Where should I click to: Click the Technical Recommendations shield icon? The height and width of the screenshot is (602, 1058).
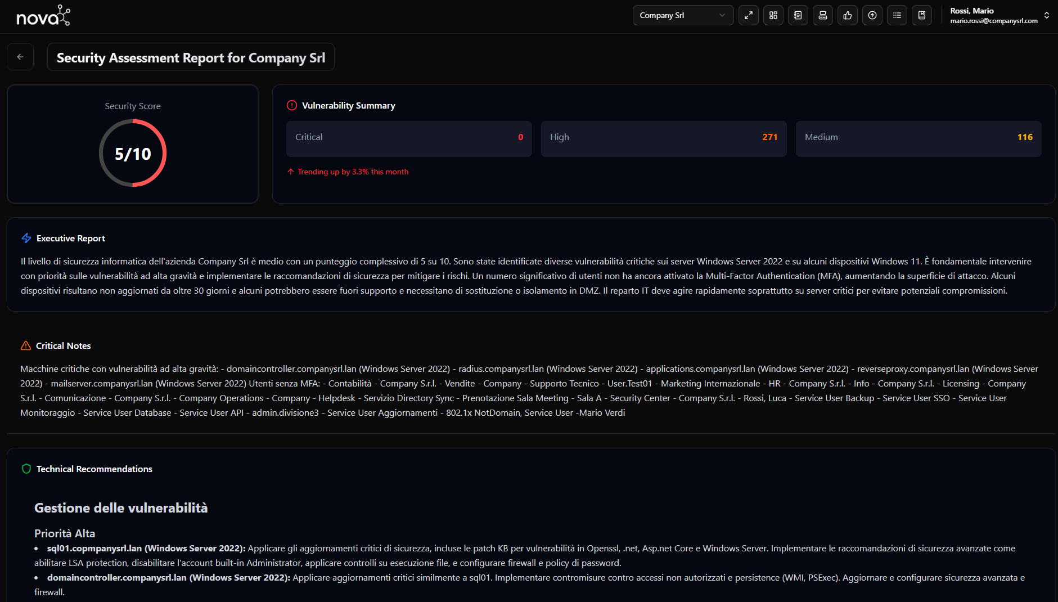(x=26, y=469)
